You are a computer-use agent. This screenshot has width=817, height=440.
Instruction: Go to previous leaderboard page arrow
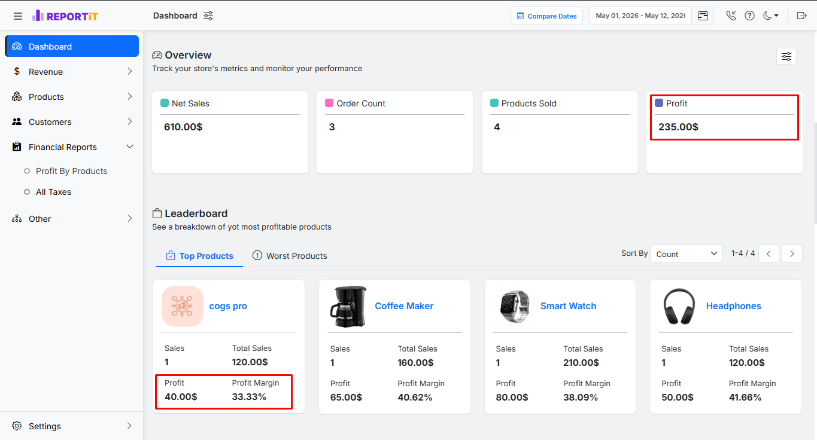click(x=769, y=253)
